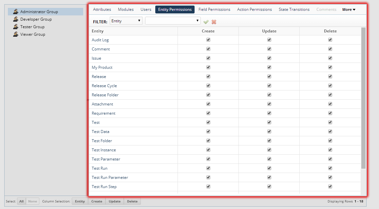The height and width of the screenshot is (209, 379).
Task: Toggle Update column selection button
Action: (115, 201)
